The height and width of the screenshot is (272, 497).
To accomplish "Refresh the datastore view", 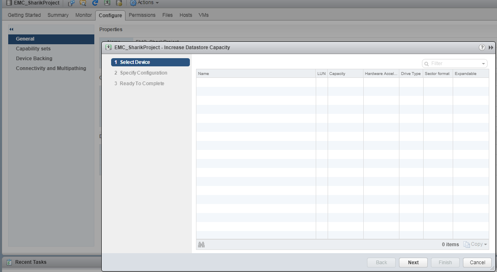I will 95,3.
